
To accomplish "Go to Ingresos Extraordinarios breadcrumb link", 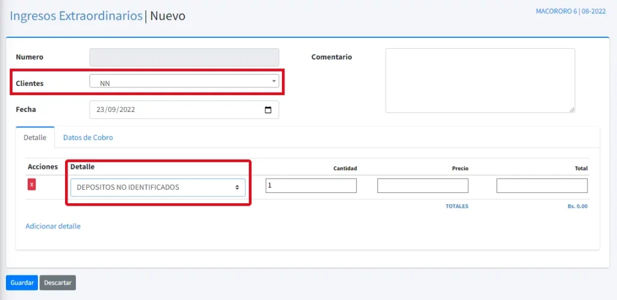I will click(76, 16).
